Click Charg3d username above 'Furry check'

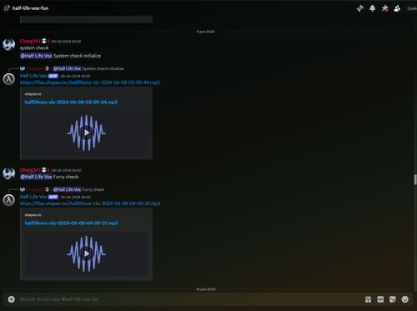click(x=29, y=170)
